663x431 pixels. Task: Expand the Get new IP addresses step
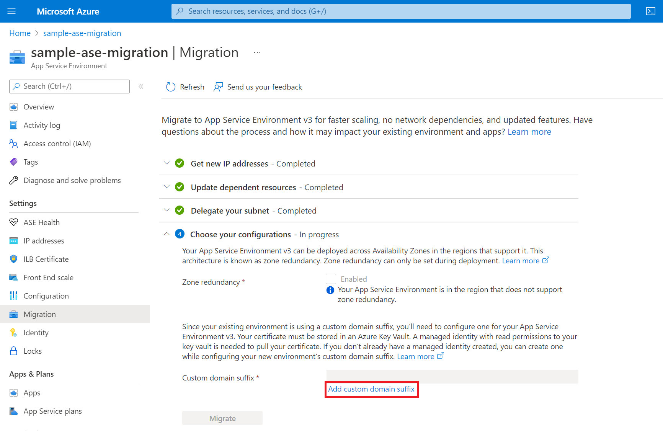tap(167, 163)
